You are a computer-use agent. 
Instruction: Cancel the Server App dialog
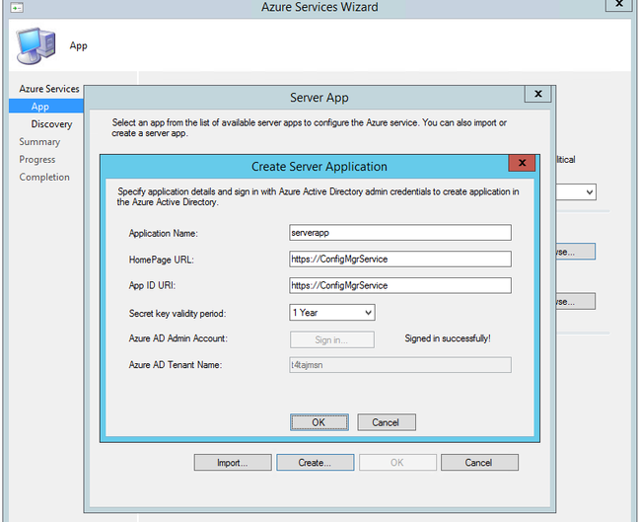(x=479, y=463)
